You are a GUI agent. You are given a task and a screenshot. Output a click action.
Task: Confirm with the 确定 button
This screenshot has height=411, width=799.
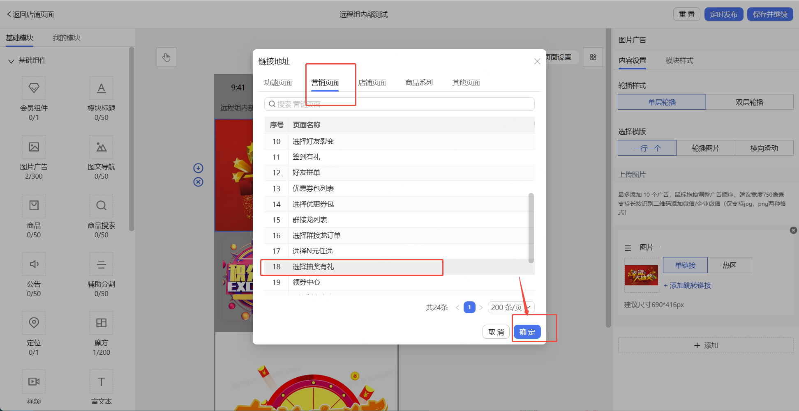click(x=527, y=332)
